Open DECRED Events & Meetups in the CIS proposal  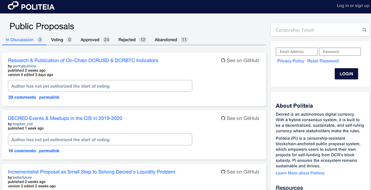(65, 118)
